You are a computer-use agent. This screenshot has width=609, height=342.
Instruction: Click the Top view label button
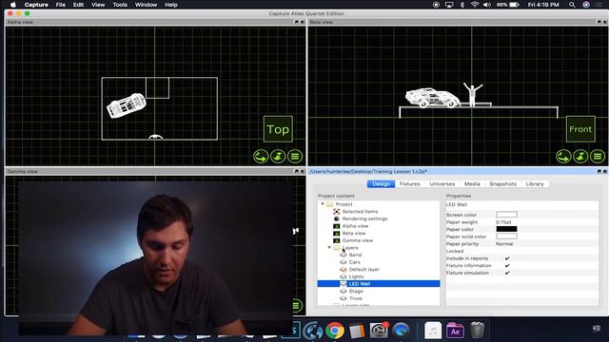(278, 129)
